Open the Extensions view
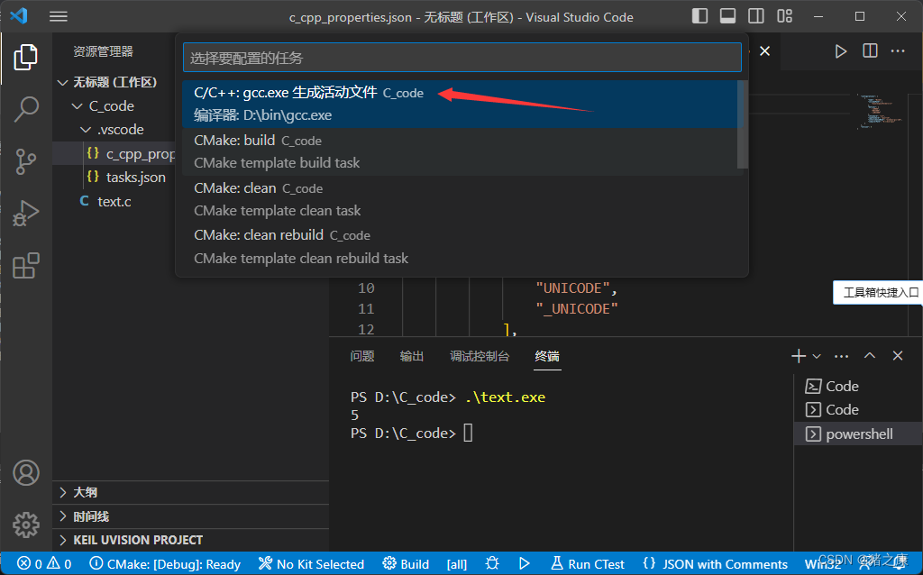 pos(26,265)
